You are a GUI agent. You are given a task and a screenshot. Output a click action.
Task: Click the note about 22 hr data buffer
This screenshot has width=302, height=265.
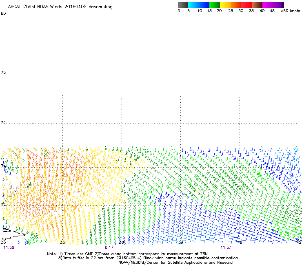pos(148,258)
